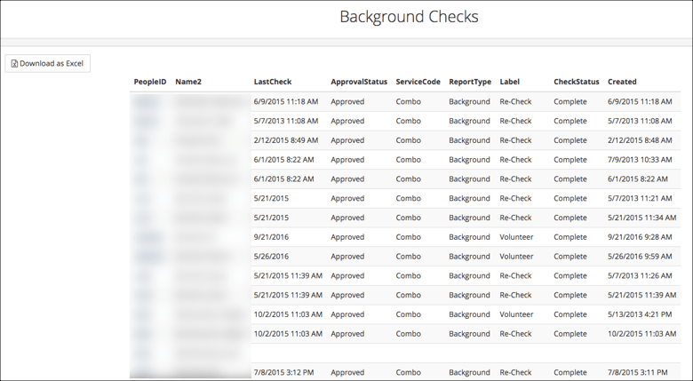
Task: Select the ReportType column header
Action: point(470,82)
